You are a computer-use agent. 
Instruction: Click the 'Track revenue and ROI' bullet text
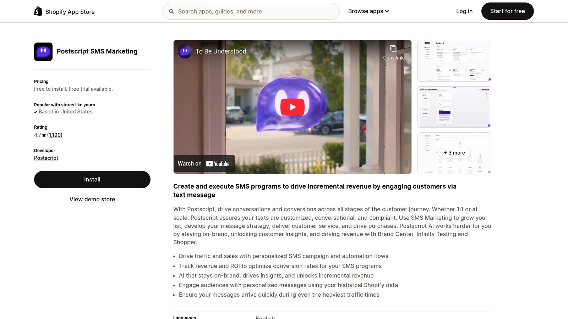[x=280, y=266]
